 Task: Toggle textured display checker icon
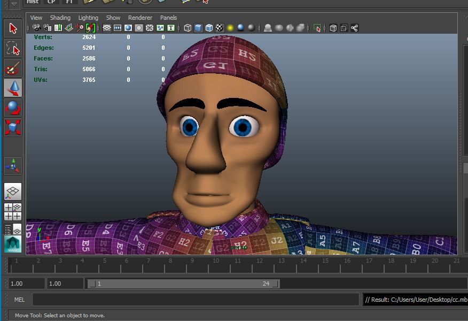[220, 28]
